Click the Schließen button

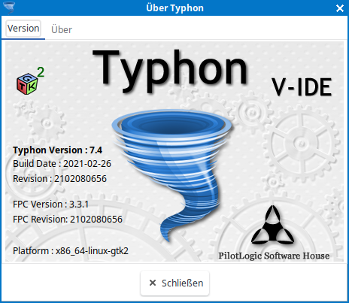tap(174, 283)
